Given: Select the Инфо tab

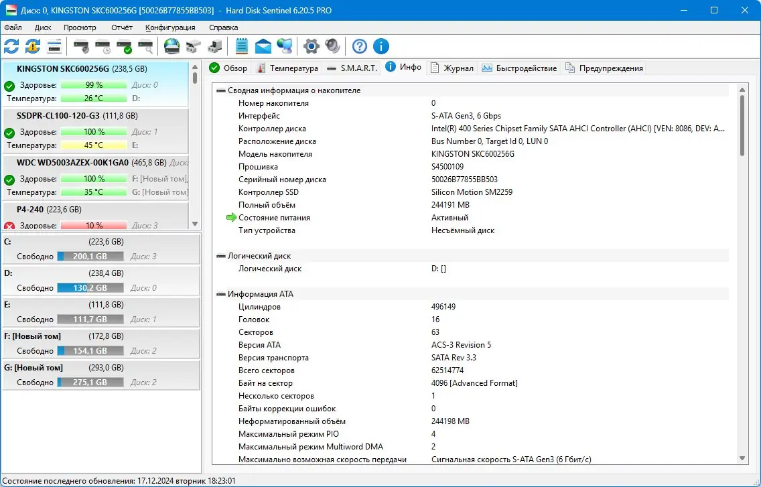Looking at the screenshot, I should [x=404, y=67].
